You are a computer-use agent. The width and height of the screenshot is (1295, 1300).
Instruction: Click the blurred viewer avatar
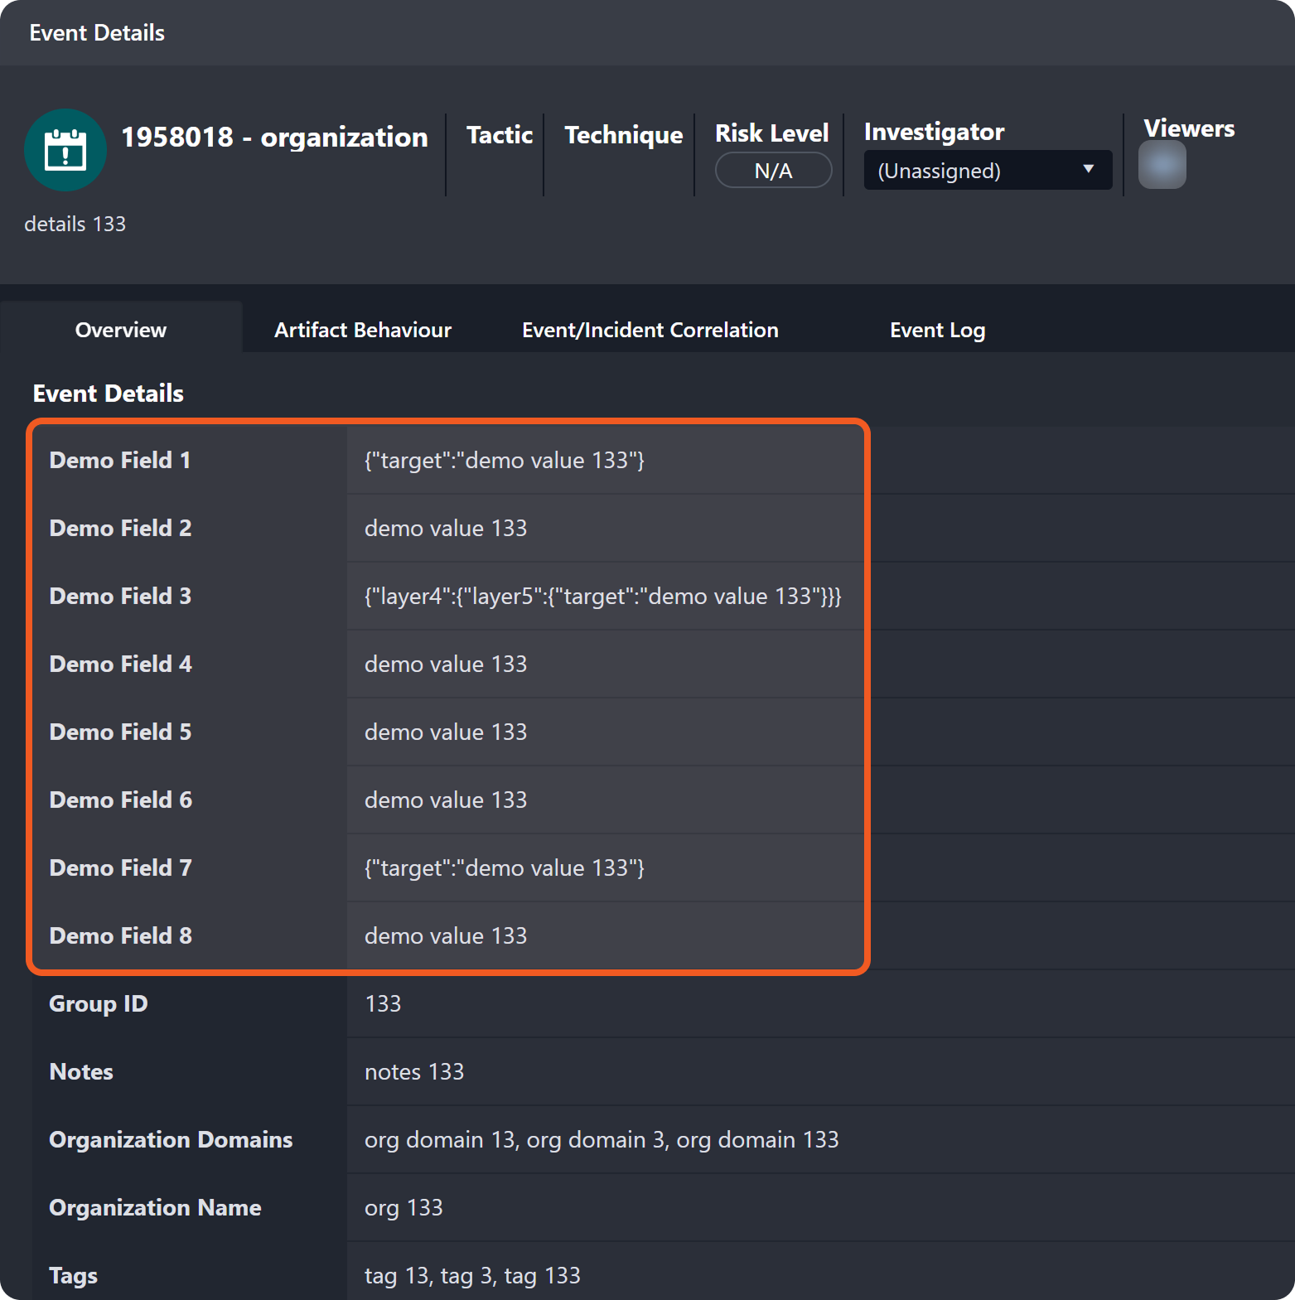point(1162,165)
